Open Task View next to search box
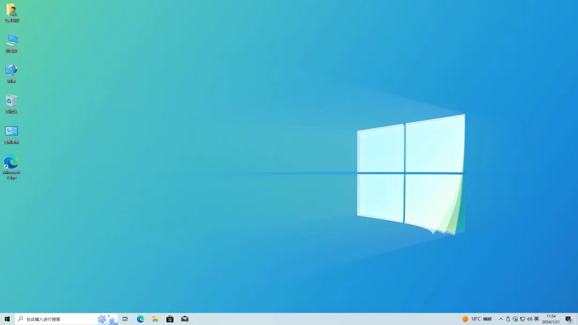The height and width of the screenshot is (325, 578). click(x=125, y=319)
